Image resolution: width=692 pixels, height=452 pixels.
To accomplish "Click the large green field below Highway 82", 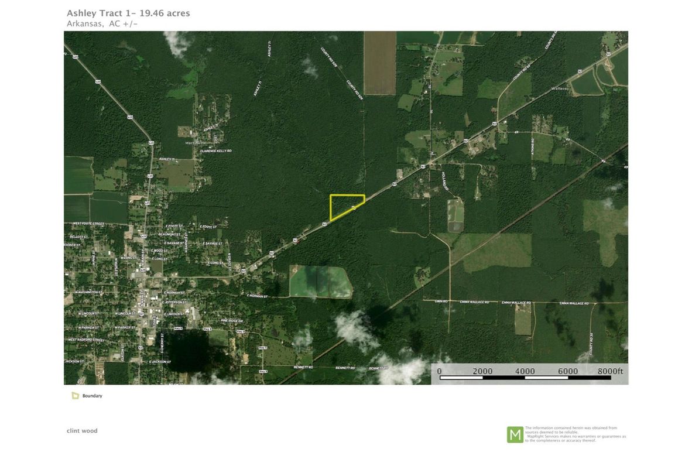I will click(x=321, y=282).
